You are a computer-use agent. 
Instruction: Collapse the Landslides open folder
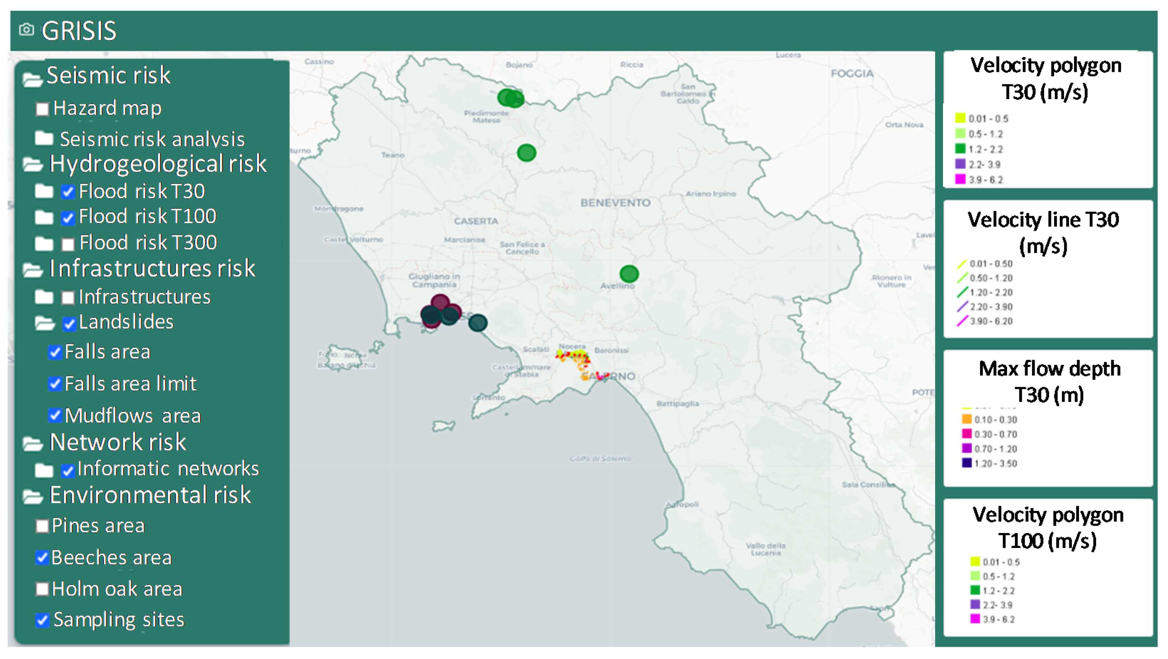coord(45,323)
